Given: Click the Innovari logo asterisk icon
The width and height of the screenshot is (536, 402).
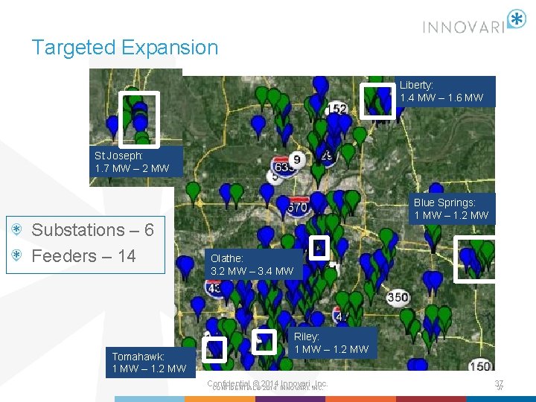Looking at the screenshot, I should tap(517, 19).
